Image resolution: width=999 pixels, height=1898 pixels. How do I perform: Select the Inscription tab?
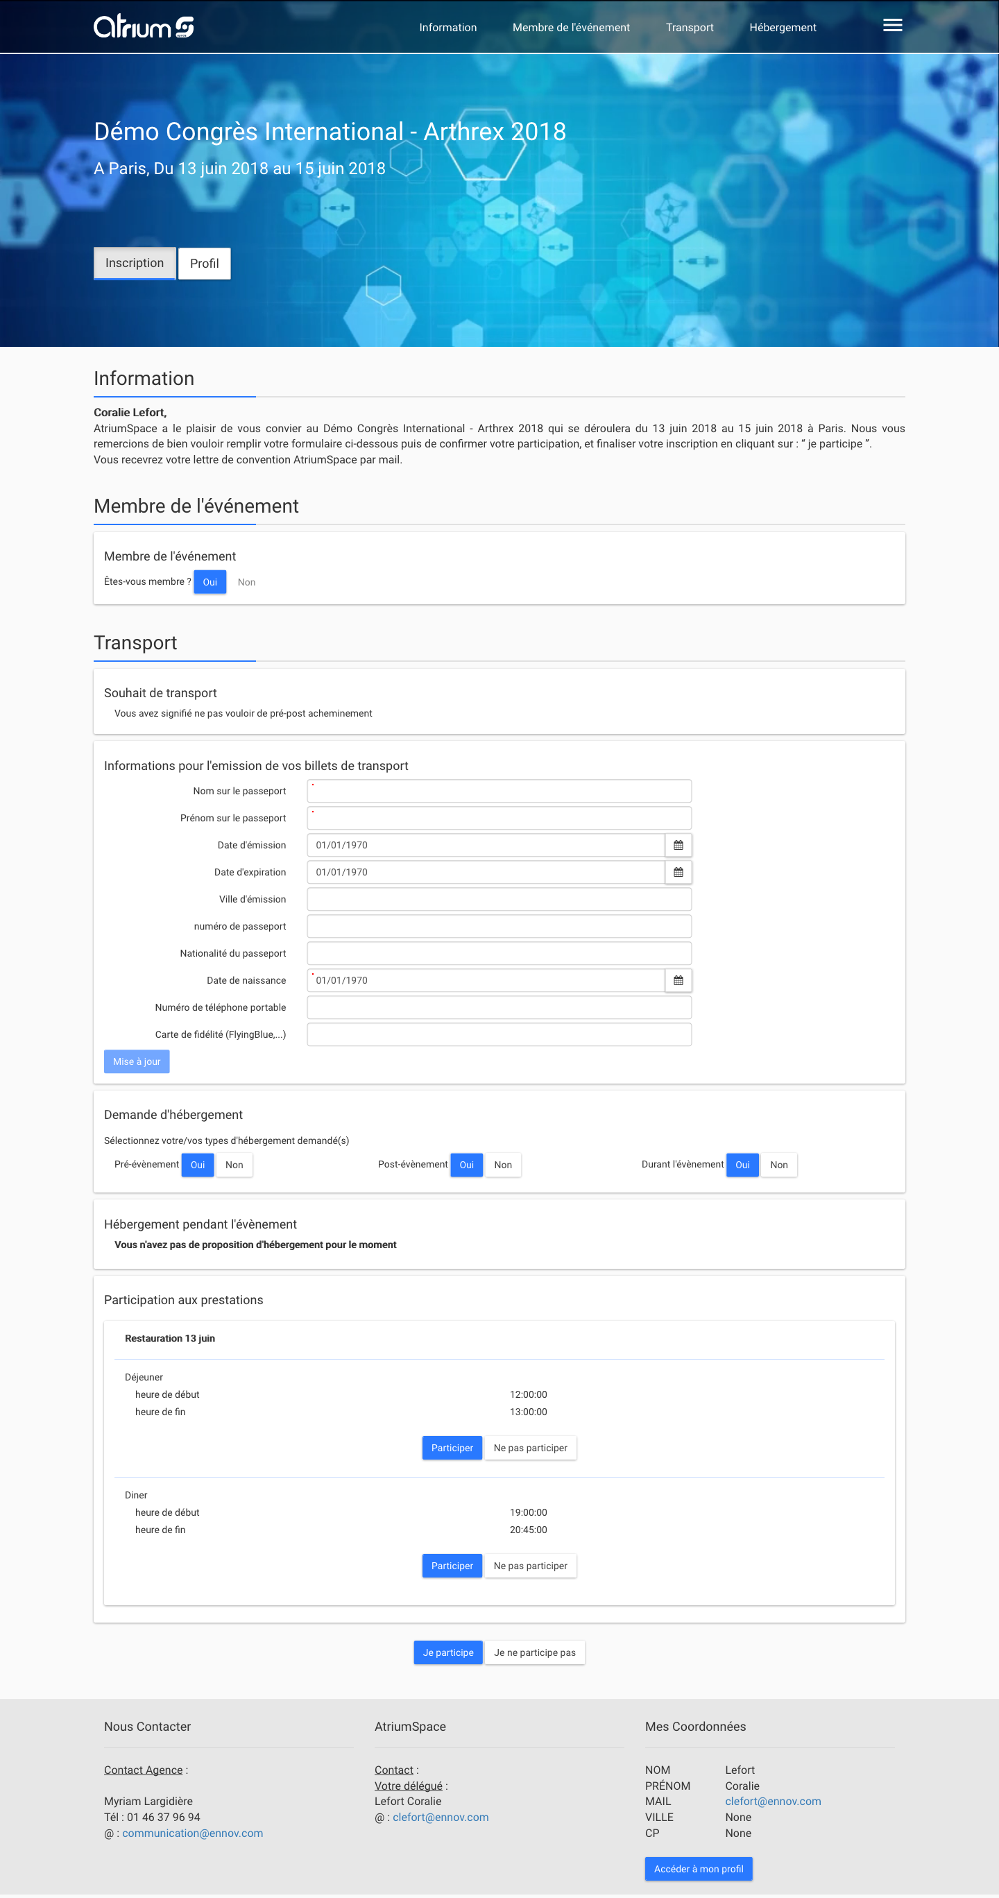click(134, 263)
